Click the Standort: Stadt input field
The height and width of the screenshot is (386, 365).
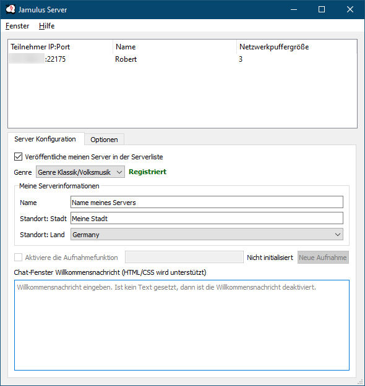[x=207, y=219]
